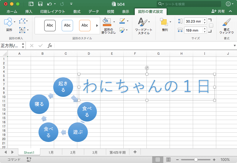Screen dimensions: 237x163
Task: Select the 図形の書式設定 tab
Action: (x=151, y=11)
